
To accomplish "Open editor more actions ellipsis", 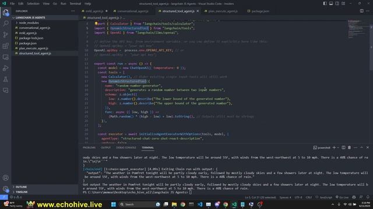I will pos(368,11).
